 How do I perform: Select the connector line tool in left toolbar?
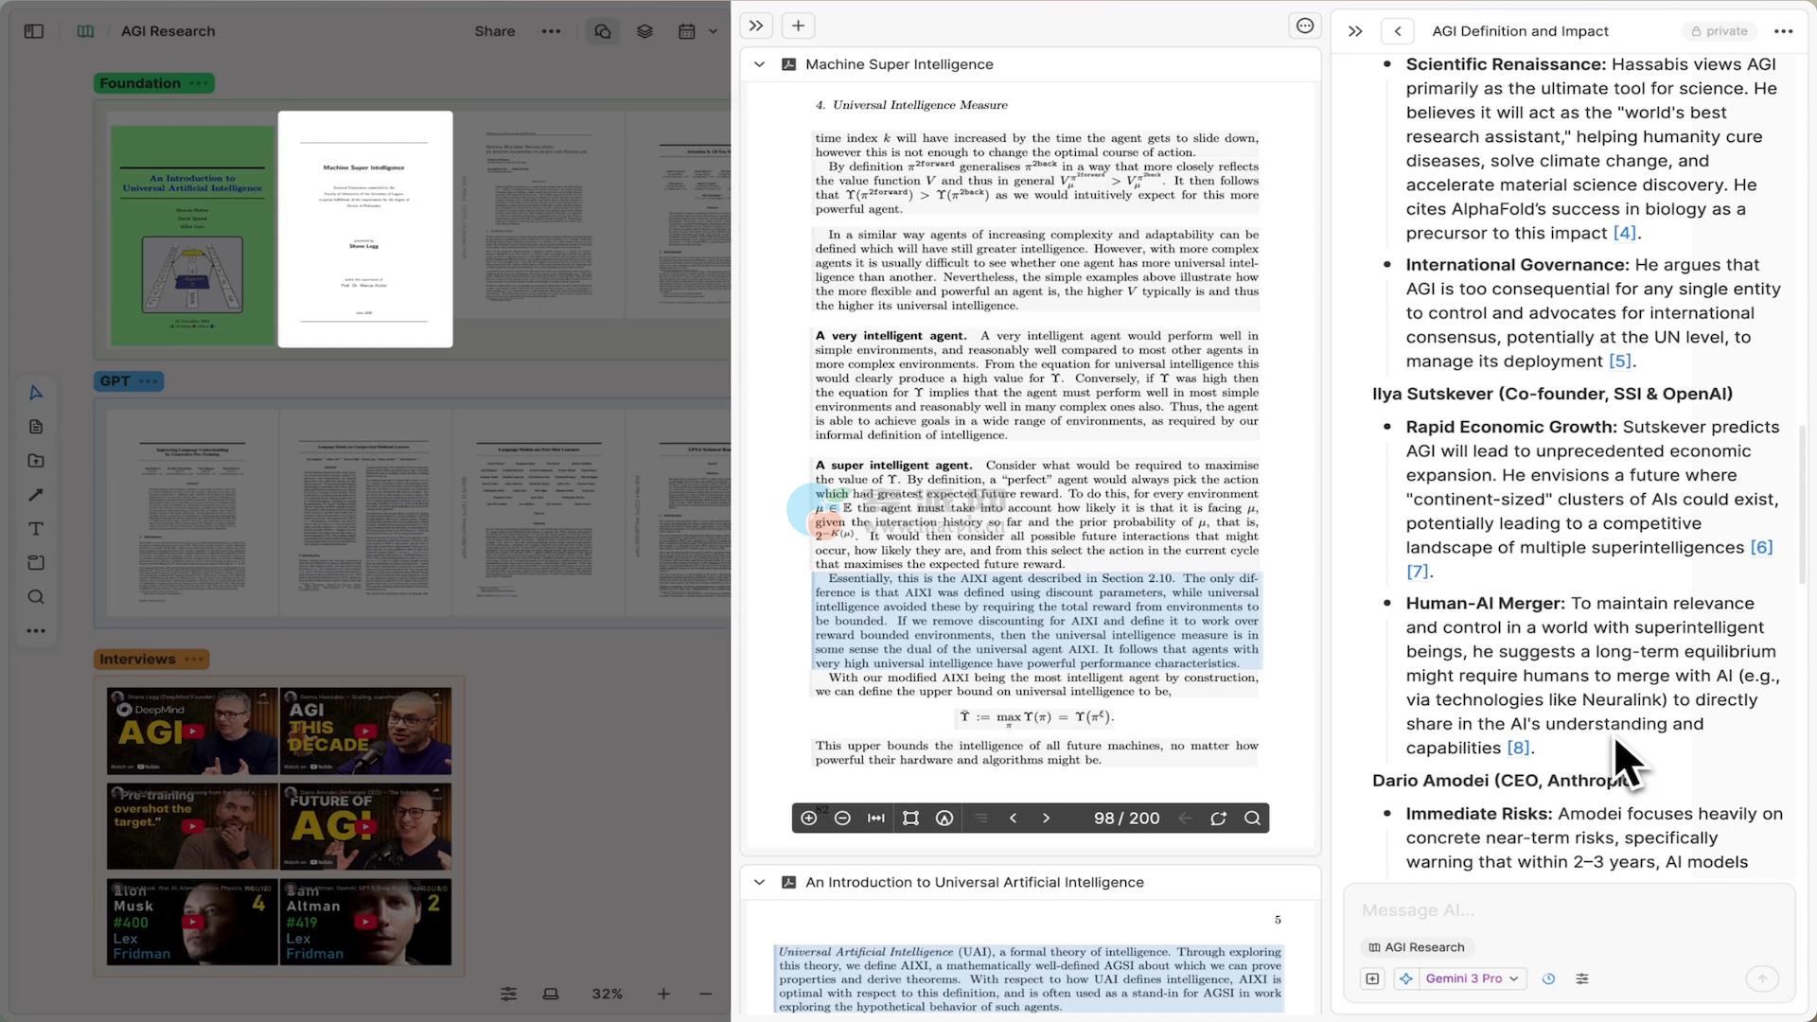tap(36, 495)
